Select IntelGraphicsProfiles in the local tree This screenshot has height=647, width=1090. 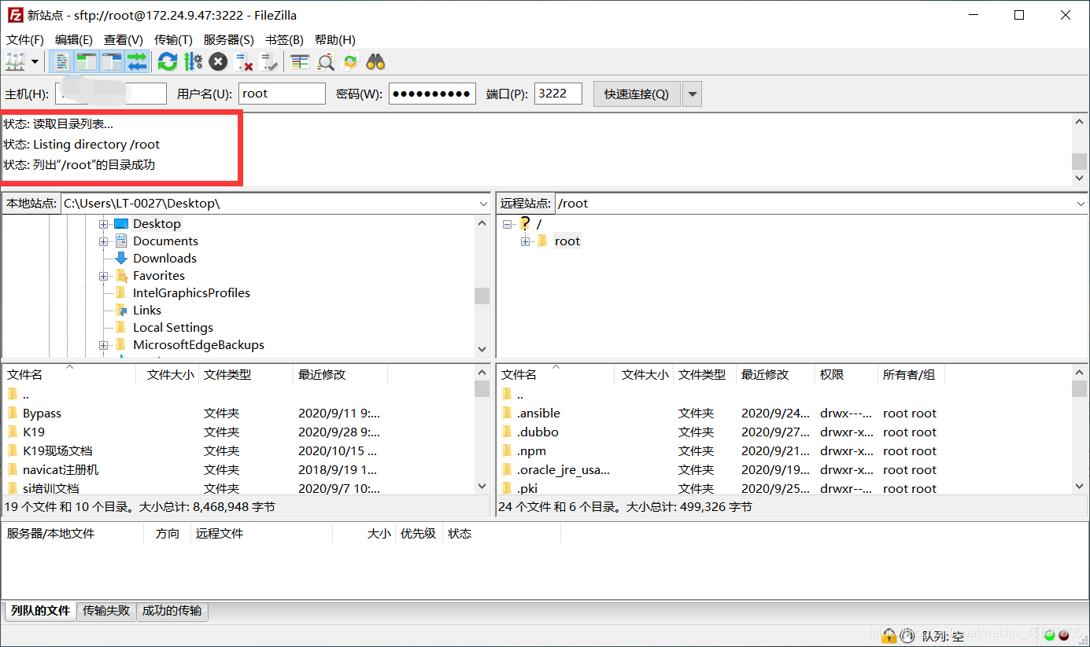(x=191, y=293)
